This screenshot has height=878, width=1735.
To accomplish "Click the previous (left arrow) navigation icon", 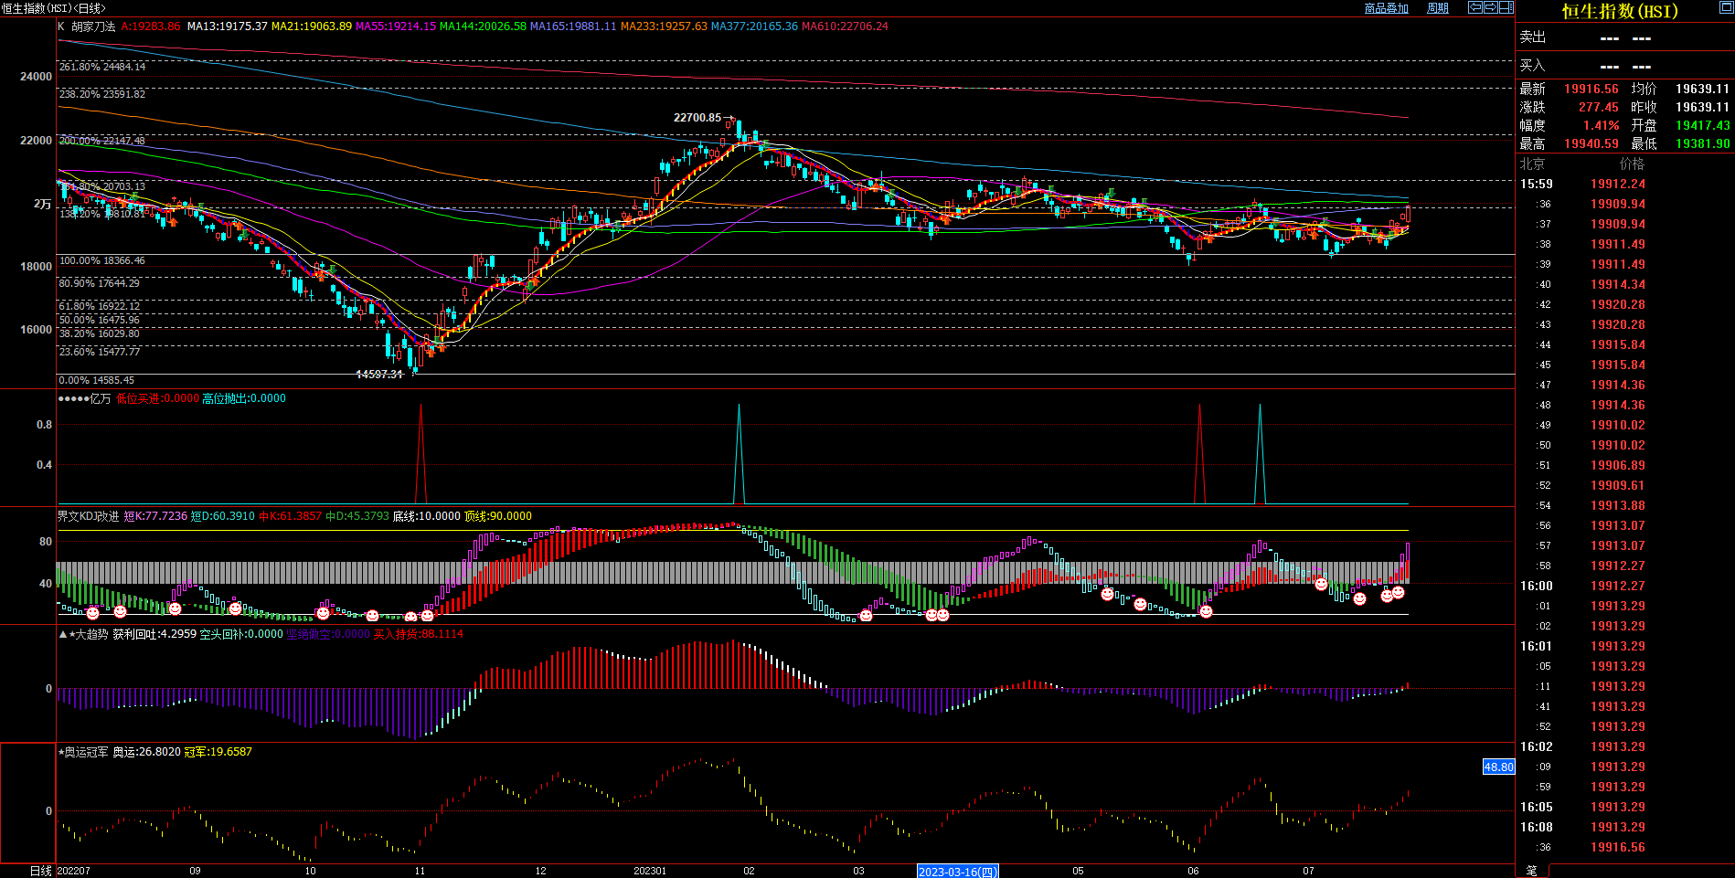I will tap(1474, 7).
